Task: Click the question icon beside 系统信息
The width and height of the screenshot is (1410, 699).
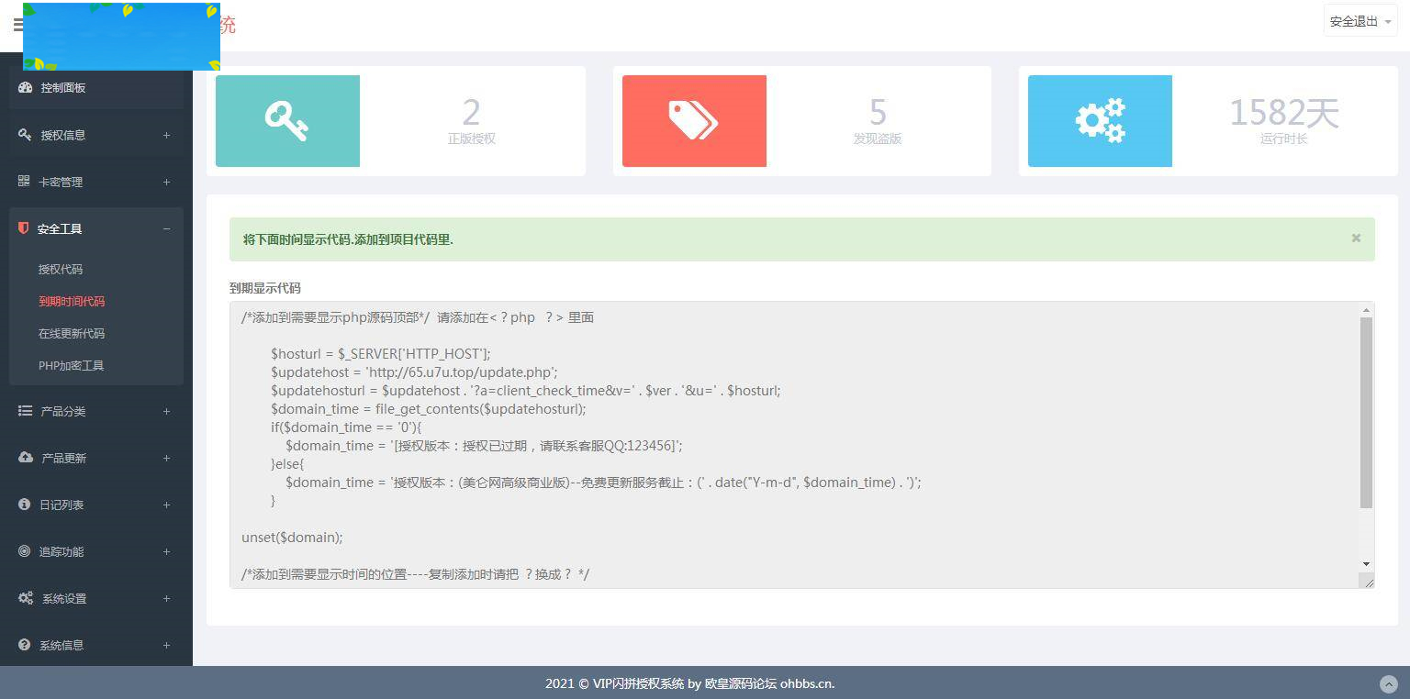Action: 23,645
